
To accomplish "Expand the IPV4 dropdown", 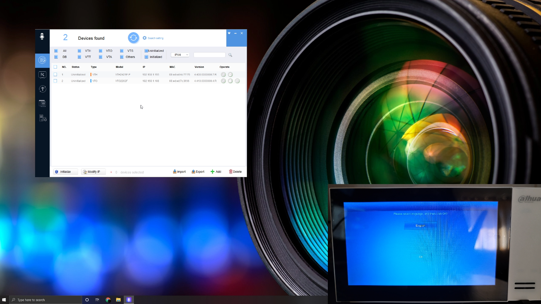I will tap(180, 55).
